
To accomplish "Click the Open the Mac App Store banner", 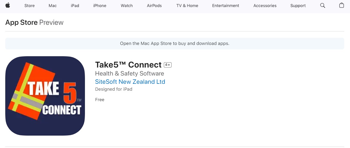I will [175, 44].
